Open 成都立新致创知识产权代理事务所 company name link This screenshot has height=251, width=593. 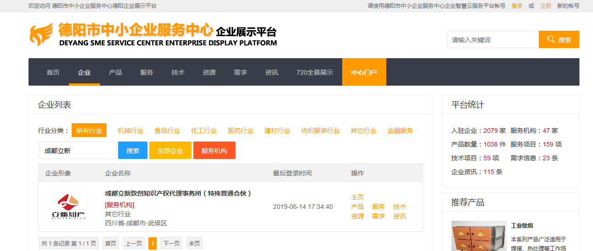(x=178, y=193)
